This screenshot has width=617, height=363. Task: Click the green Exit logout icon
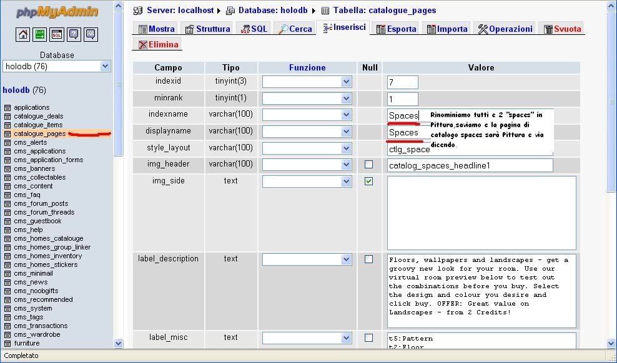(40, 34)
